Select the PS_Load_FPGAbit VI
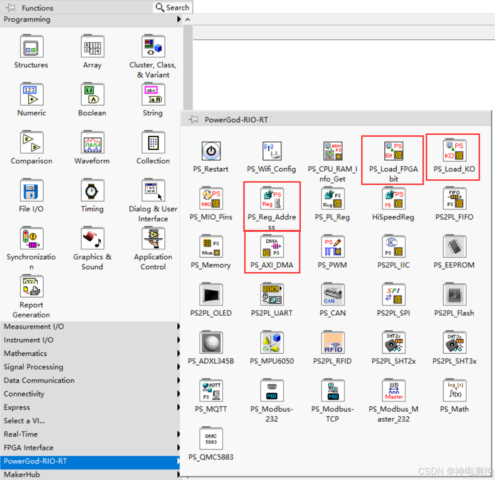 [394, 151]
